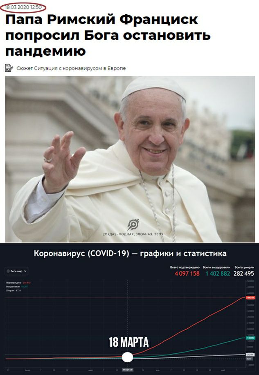259x375 pixels.
Task: Click the story document icon beside Сюжет
Action: pos(9,68)
